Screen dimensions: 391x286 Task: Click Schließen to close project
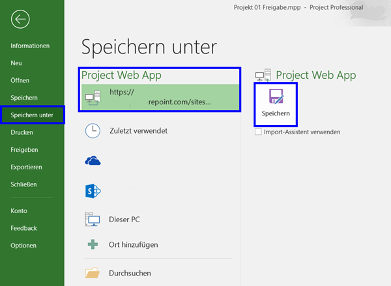coord(24,184)
